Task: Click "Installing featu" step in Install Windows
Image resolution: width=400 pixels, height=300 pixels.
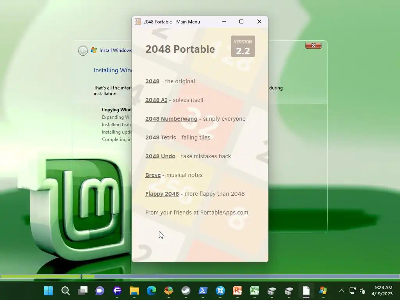Action: click(116, 125)
